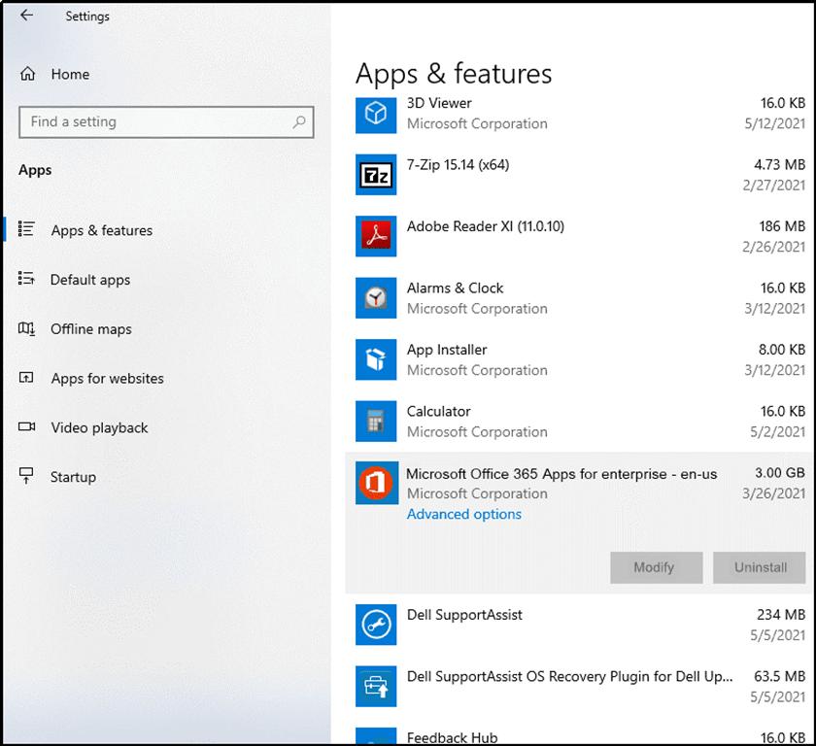Click the search magnifier icon
This screenshot has width=816, height=746.
click(299, 122)
